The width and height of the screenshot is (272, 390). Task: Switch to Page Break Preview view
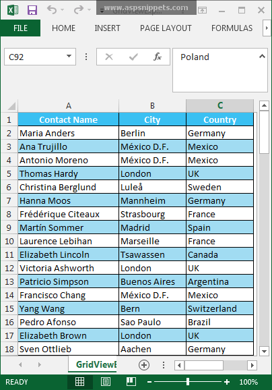point(131,381)
